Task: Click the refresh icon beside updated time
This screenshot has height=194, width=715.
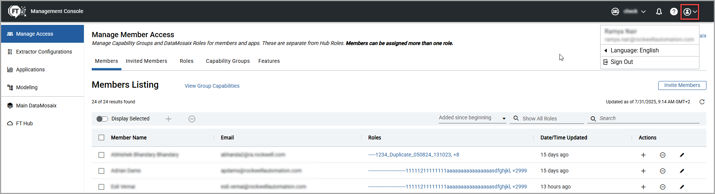Action: [702, 102]
